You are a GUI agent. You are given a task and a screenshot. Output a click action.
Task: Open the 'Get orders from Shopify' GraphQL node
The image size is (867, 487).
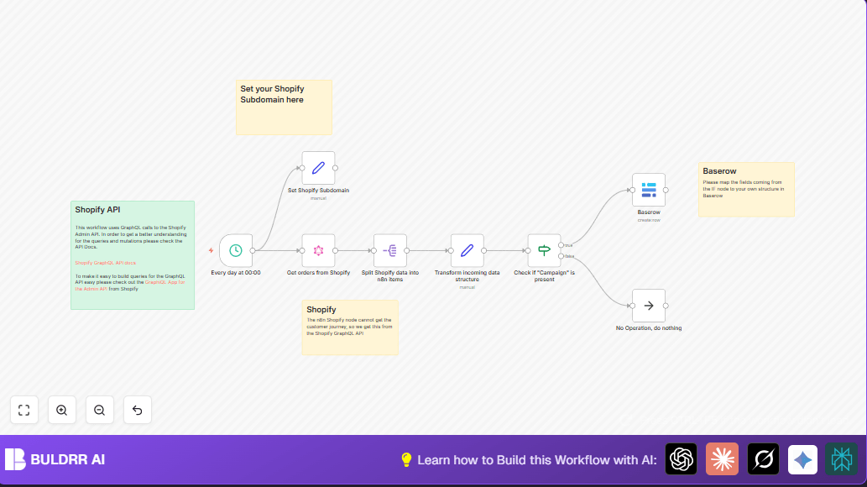coord(318,250)
